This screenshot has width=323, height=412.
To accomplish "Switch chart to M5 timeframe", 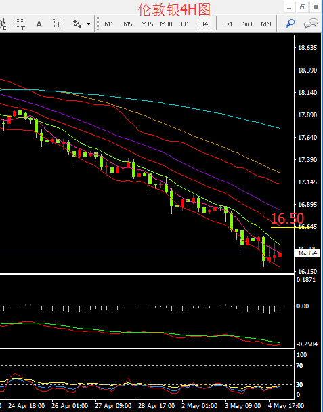I will coord(127,24).
